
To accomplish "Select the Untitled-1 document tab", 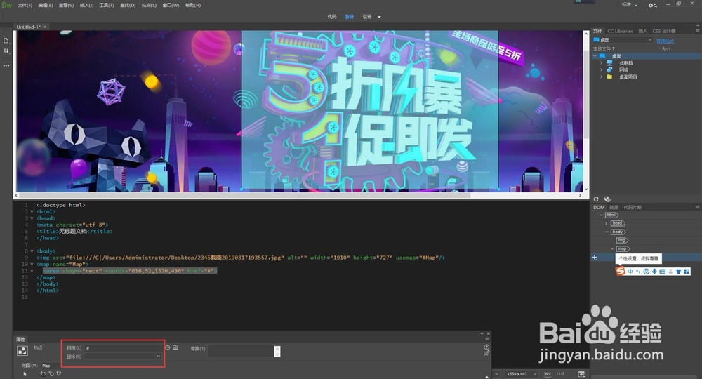I will pos(28,27).
